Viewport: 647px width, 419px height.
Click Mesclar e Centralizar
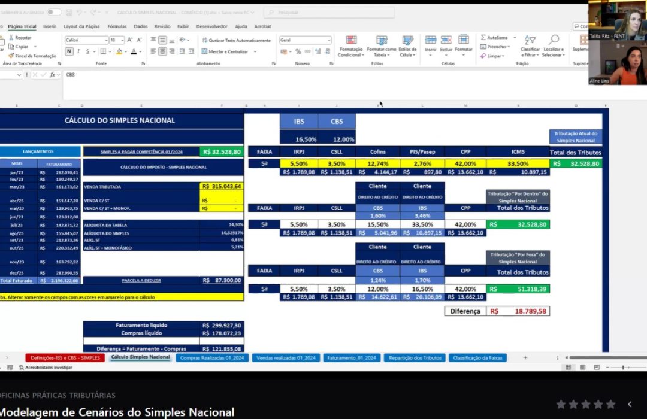tap(228, 51)
